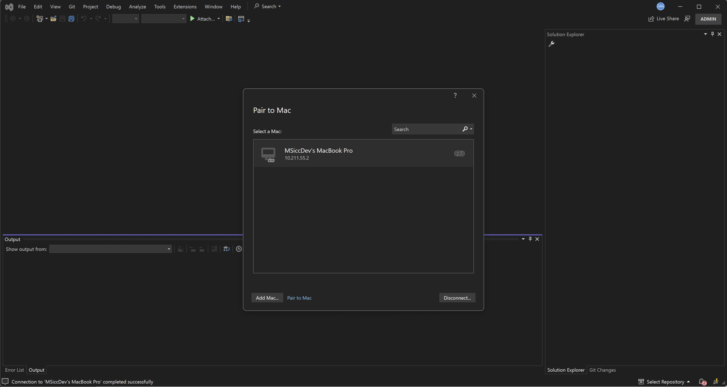Viewport: 727px width, 387px height.
Task: Open the Git menu
Action: tap(72, 7)
